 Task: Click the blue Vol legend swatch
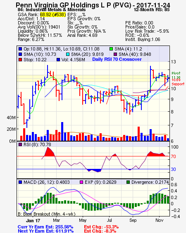pyautogui.click(x=58, y=60)
